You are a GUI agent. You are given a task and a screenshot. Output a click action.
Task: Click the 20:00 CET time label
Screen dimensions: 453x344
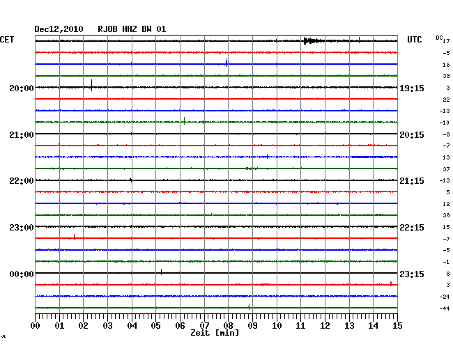tap(22, 88)
